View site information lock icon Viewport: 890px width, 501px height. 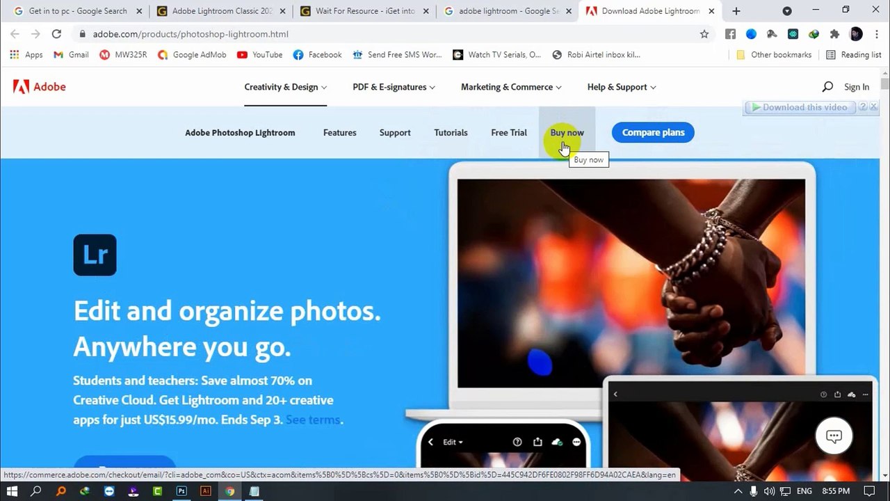(x=83, y=34)
